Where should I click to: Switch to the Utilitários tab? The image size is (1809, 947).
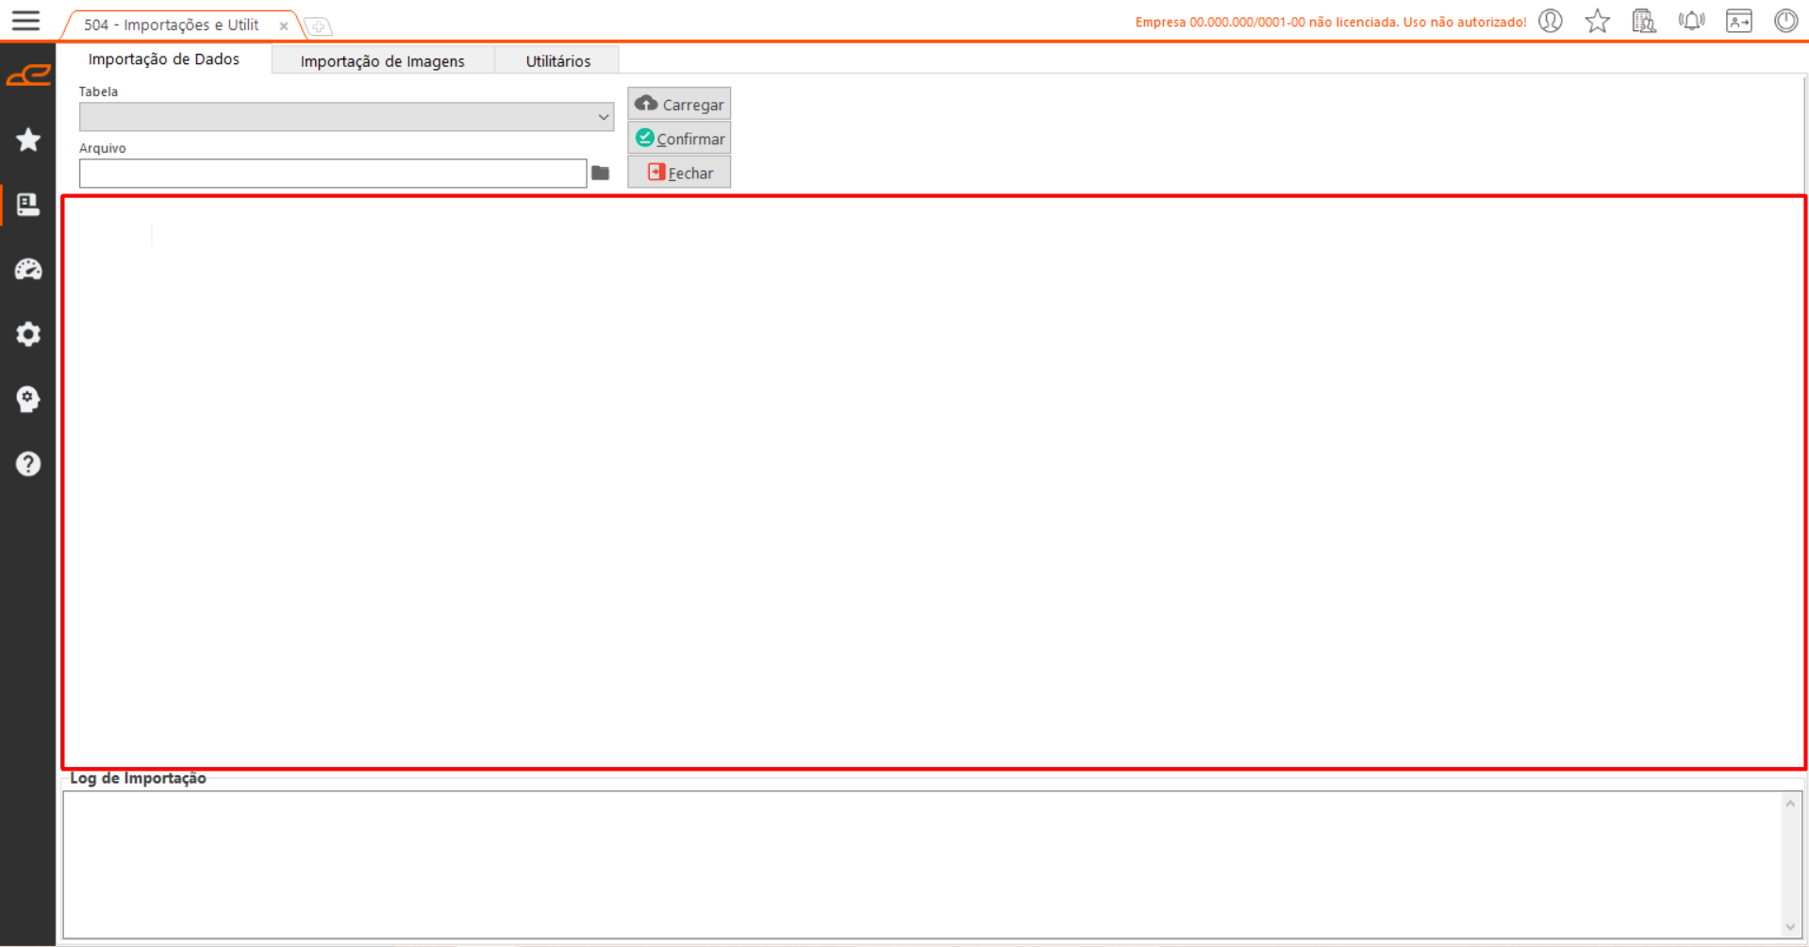(x=557, y=61)
